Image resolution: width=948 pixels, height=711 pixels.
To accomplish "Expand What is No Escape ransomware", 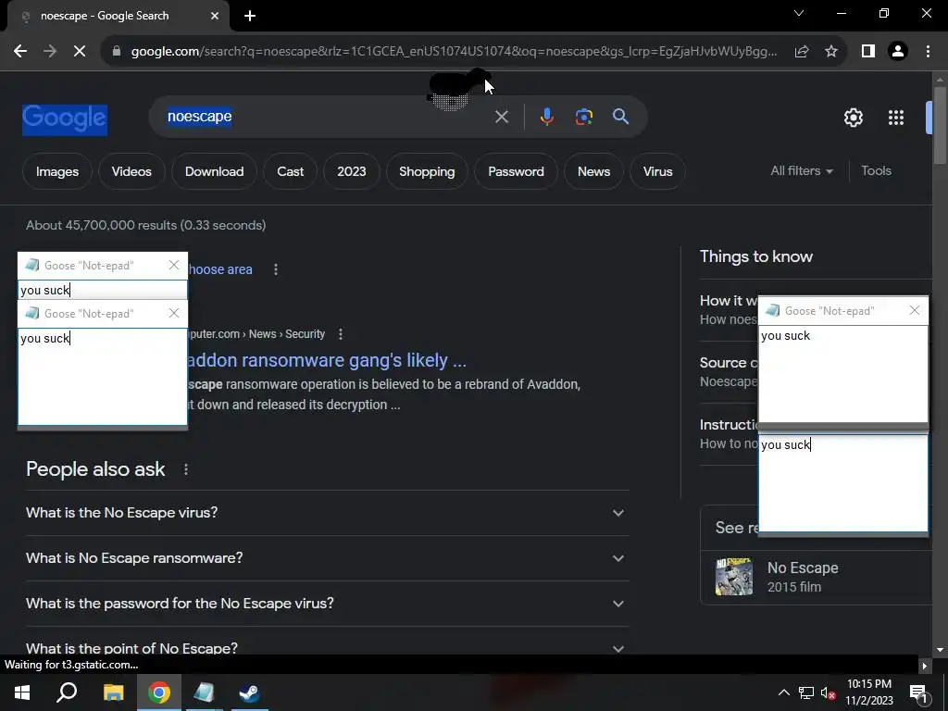I will [x=328, y=558].
